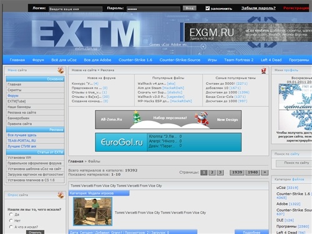This screenshot has height=234, width=312.
Task: Open the Главная tab in blue nav bar
Action: 17,60
